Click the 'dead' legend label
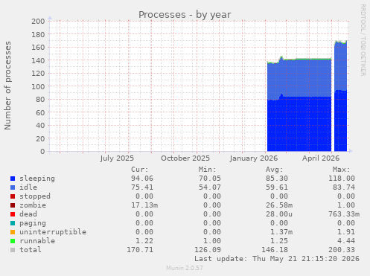Image resolution: width=370 pixels, height=276 pixels. [28, 214]
